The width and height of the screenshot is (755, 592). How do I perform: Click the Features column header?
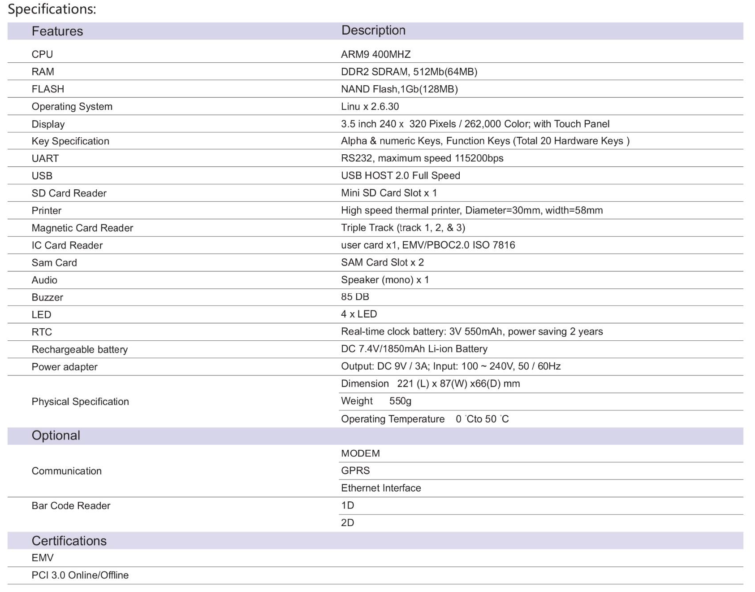pyautogui.click(x=57, y=31)
